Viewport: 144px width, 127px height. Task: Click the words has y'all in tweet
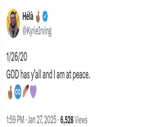point(31,75)
